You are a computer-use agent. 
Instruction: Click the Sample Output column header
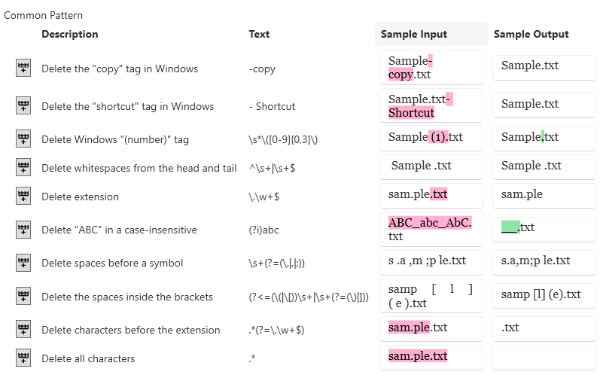pyautogui.click(x=531, y=34)
